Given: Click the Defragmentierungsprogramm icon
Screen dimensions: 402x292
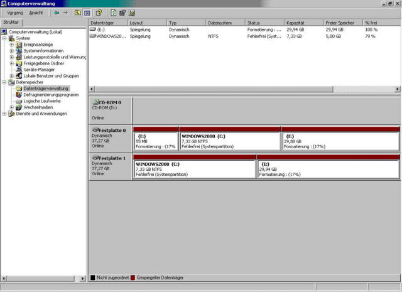Looking at the screenshot, I should [x=19, y=95].
